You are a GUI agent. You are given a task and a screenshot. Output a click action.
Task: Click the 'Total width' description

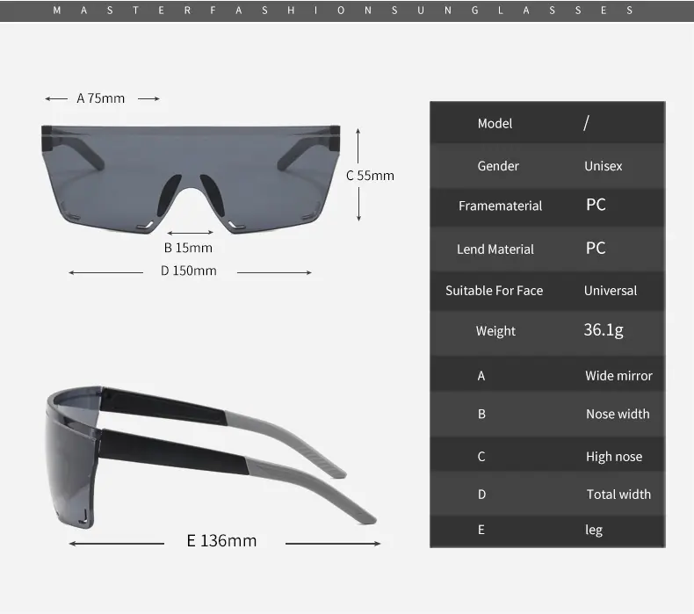pos(618,494)
